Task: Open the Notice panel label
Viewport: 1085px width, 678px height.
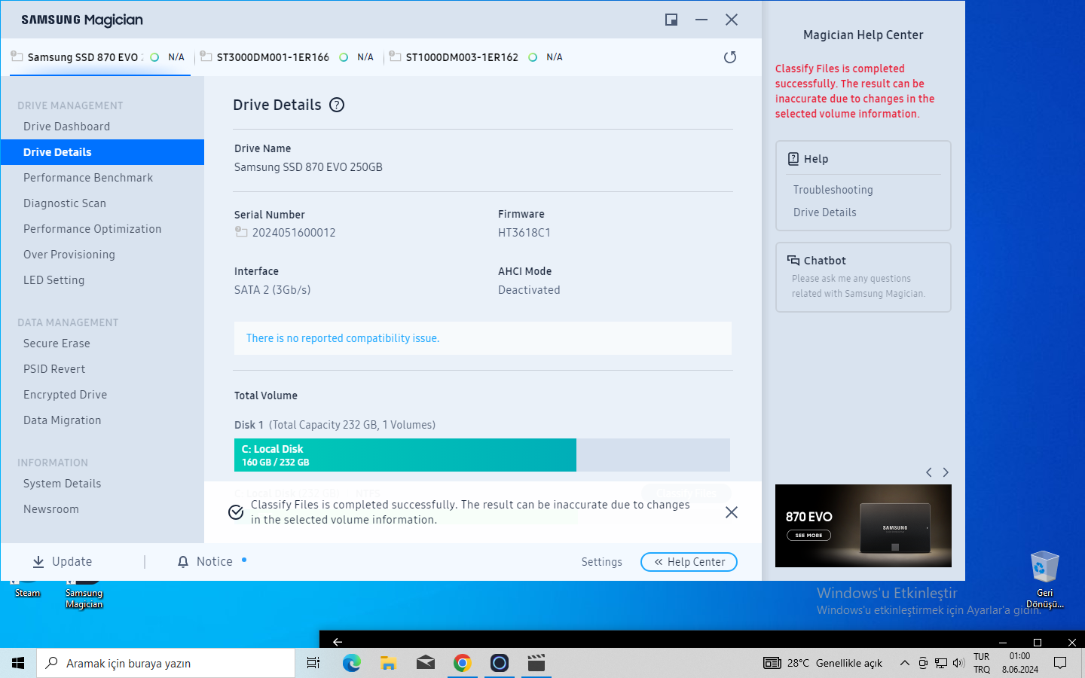Action: pos(215,562)
